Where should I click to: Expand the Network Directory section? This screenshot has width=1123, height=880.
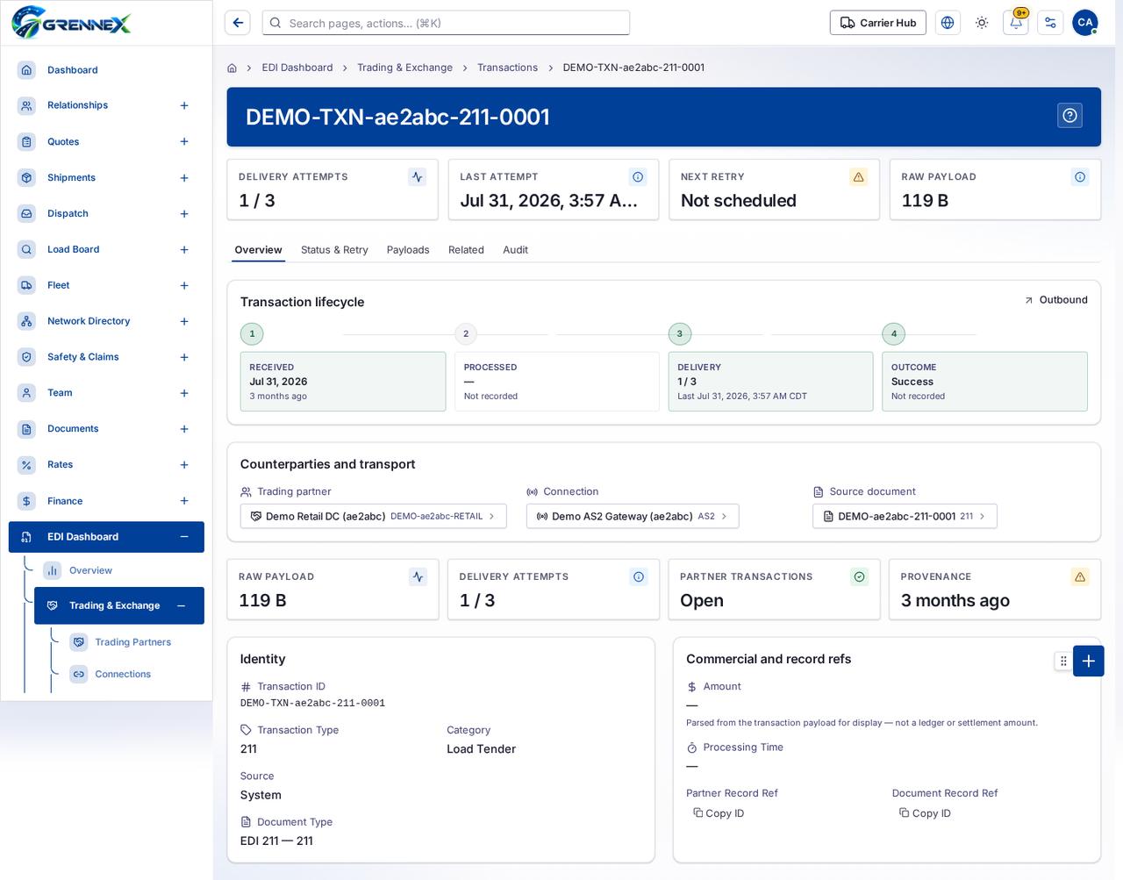[x=184, y=321]
